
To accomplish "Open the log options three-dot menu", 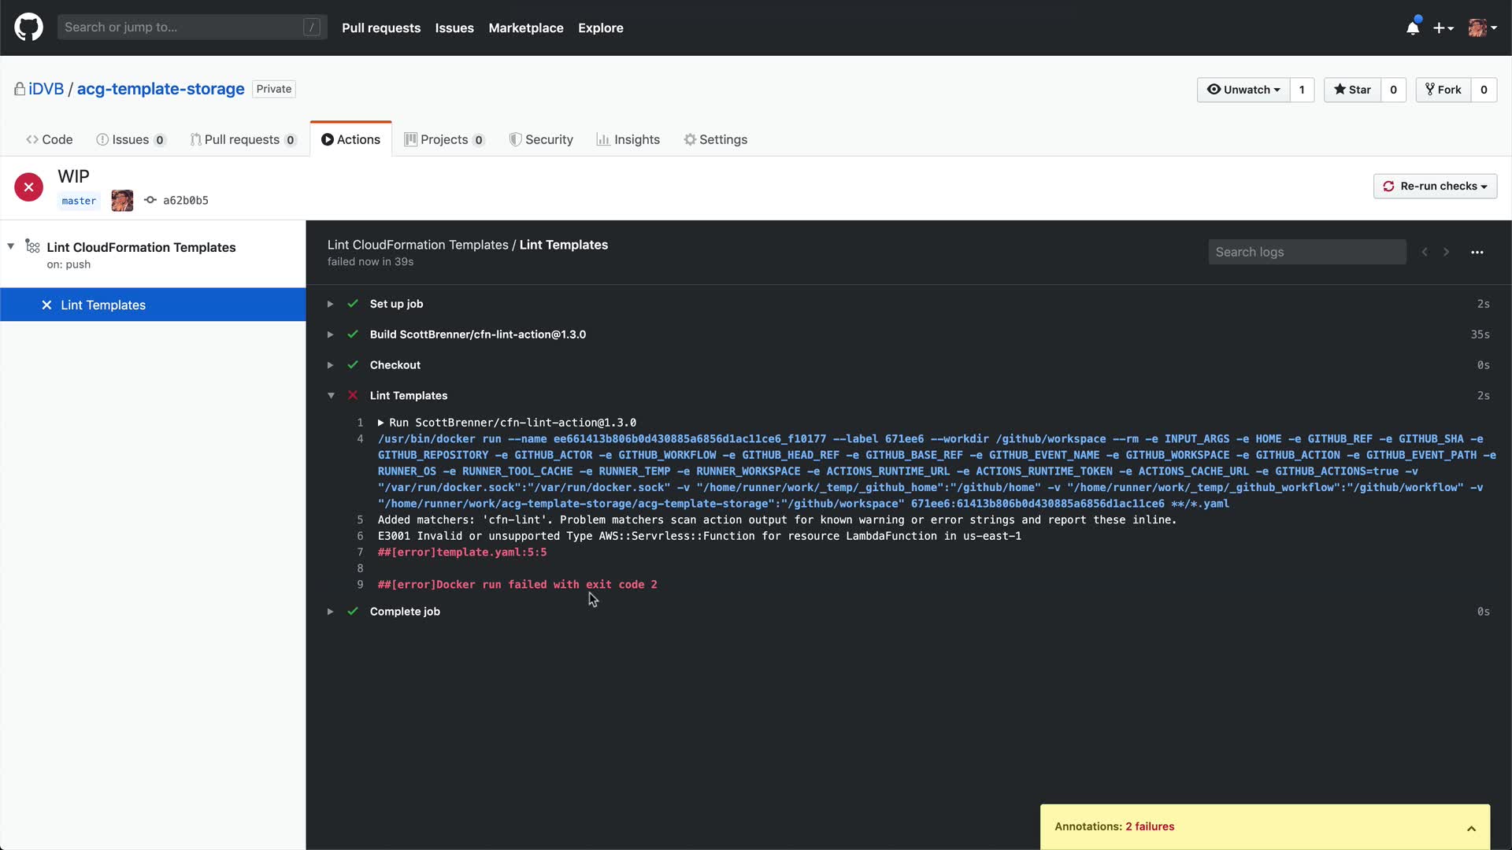I will tap(1477, 253).
